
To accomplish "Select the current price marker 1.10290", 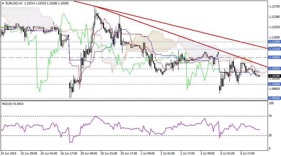I will [x=274, y=76].
